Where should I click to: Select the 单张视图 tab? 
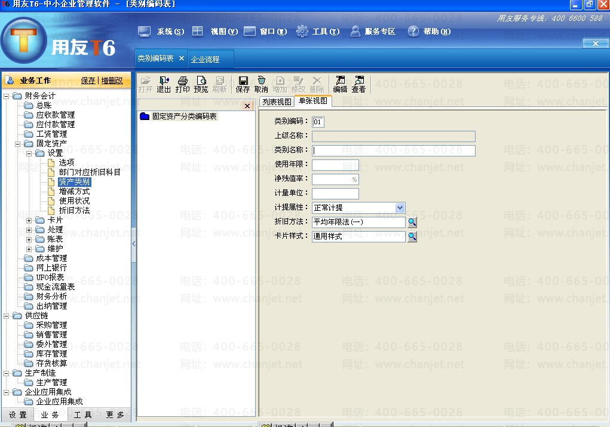click(313, 101)
